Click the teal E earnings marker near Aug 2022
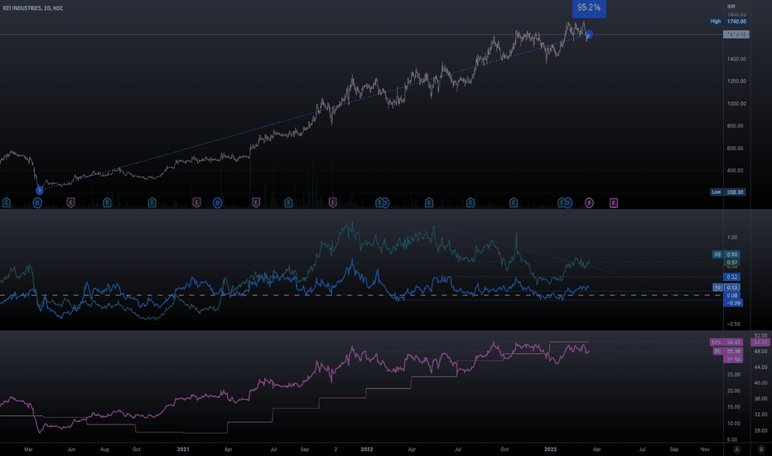The height and width of the screenshot is (456, 772). [470, 202]
